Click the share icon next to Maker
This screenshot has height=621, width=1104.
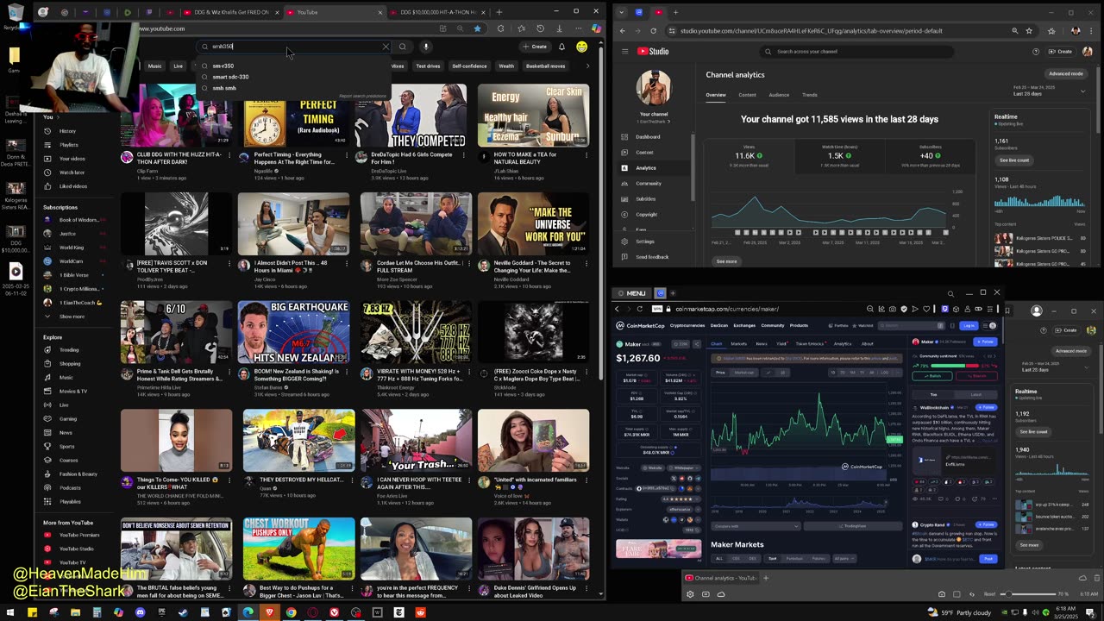[698, 343]
